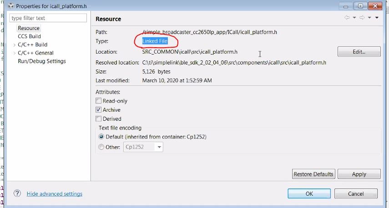
Task: Expand the C/C++ Build tree node
Action: tap(15, 45)
